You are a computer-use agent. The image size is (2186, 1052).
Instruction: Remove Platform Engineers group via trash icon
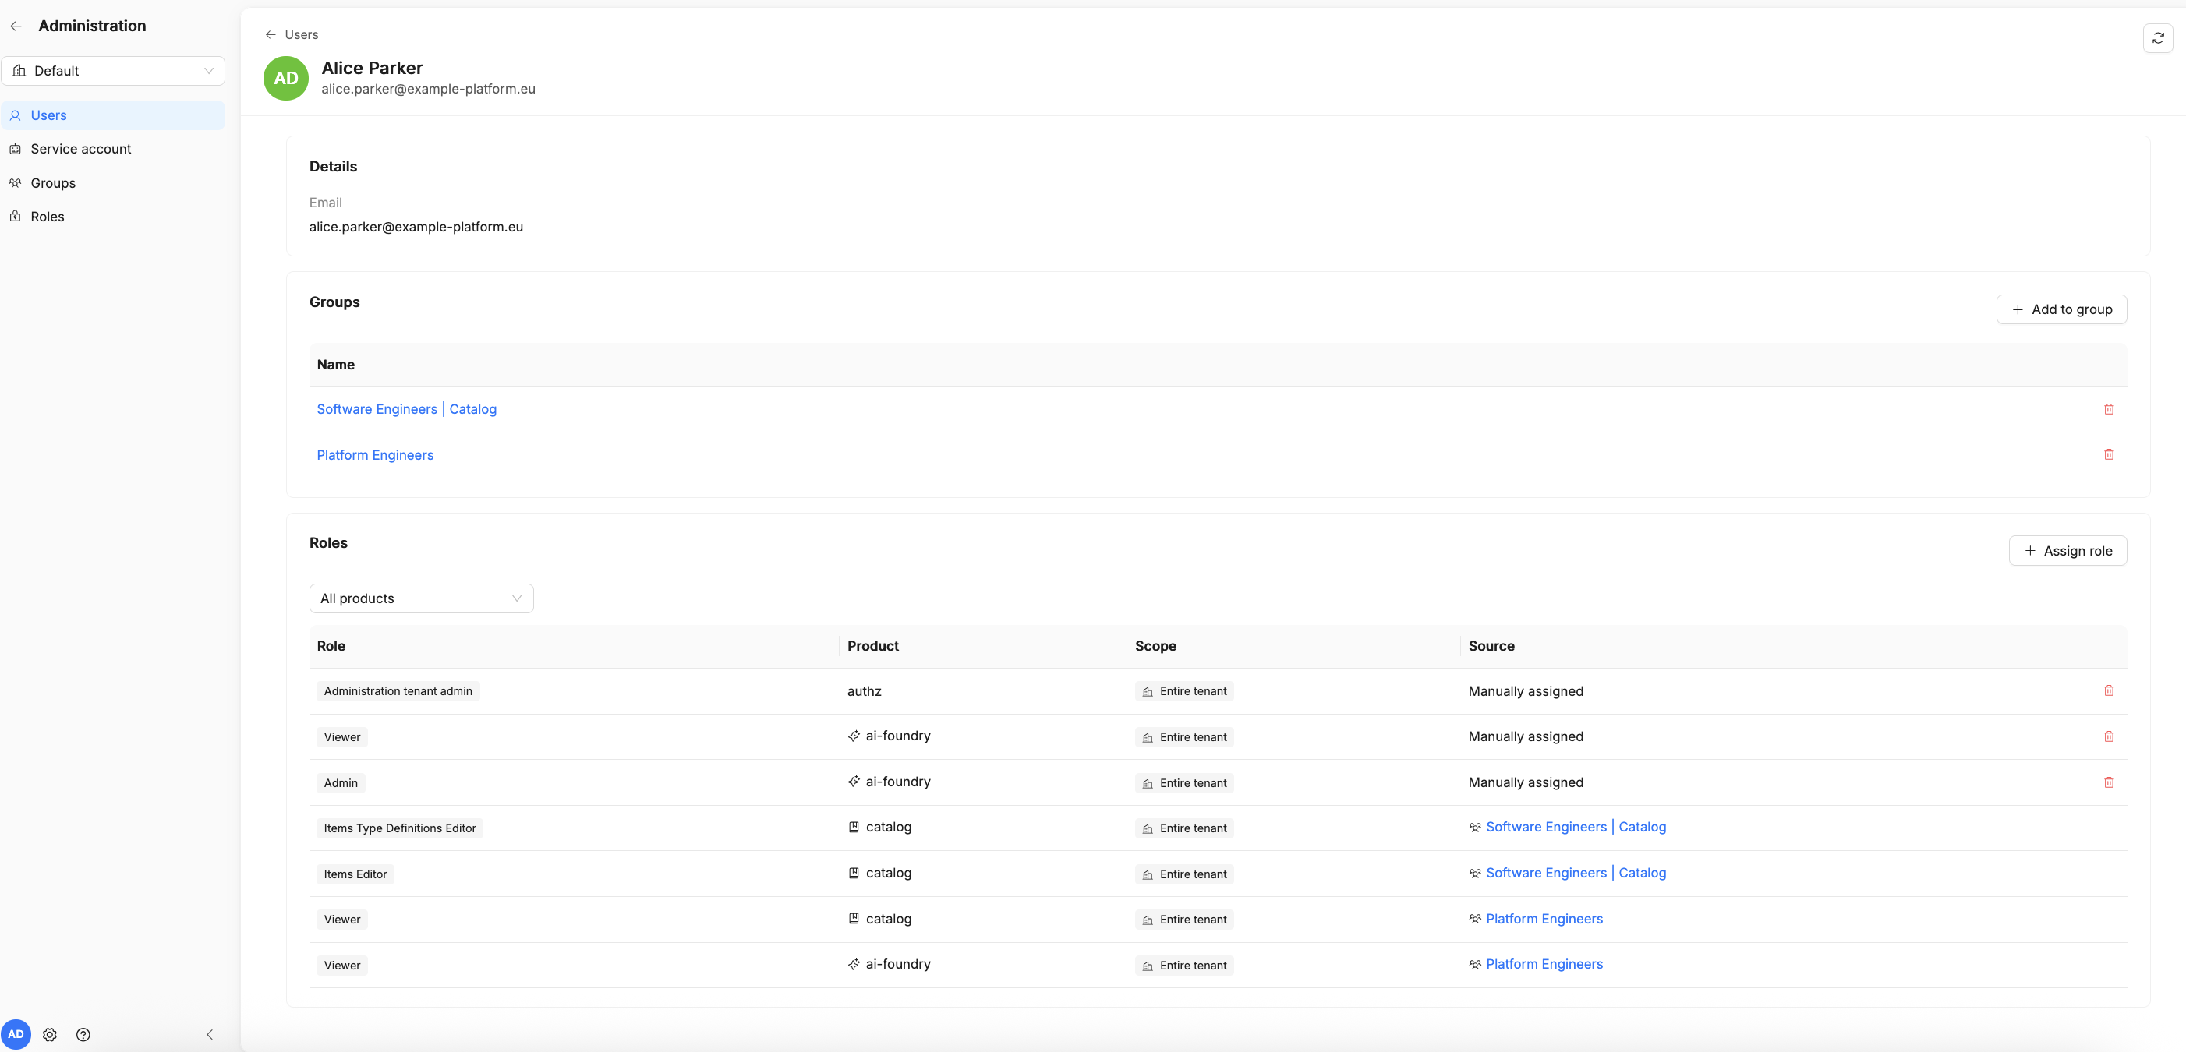tap(2108, 455)
